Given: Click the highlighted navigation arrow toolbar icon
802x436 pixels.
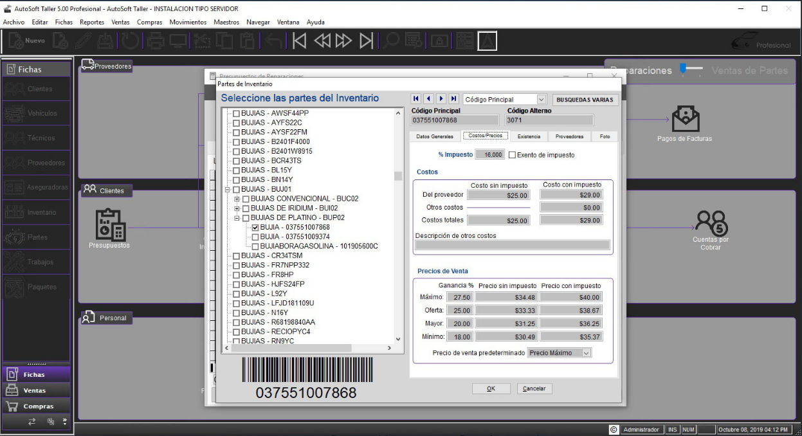Looking at the screenshot, I should pyautogui.click(x=487, y=41).
